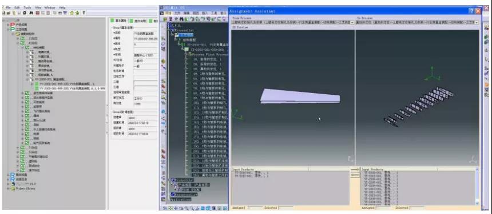Viewport: 492px width, 214px height.
Task: Open the Tools menu
Action: (27, 7)
